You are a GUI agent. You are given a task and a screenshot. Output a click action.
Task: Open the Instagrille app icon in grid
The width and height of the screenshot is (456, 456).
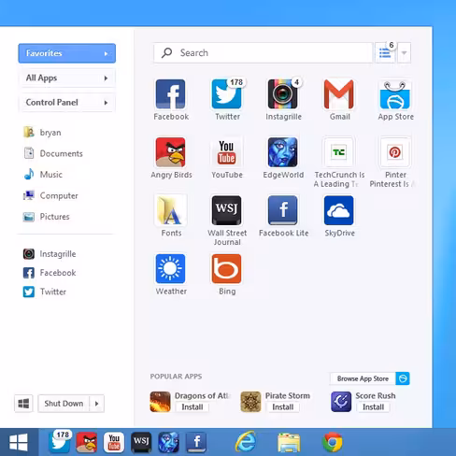pyautogui.click(x=283, y=93)
